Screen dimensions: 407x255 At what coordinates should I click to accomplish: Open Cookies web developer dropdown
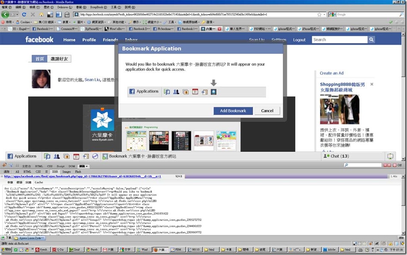pos(24,22)
